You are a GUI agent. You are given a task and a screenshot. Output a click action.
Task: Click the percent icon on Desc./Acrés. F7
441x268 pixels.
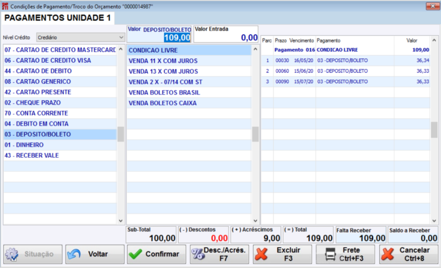click(198, 254)
